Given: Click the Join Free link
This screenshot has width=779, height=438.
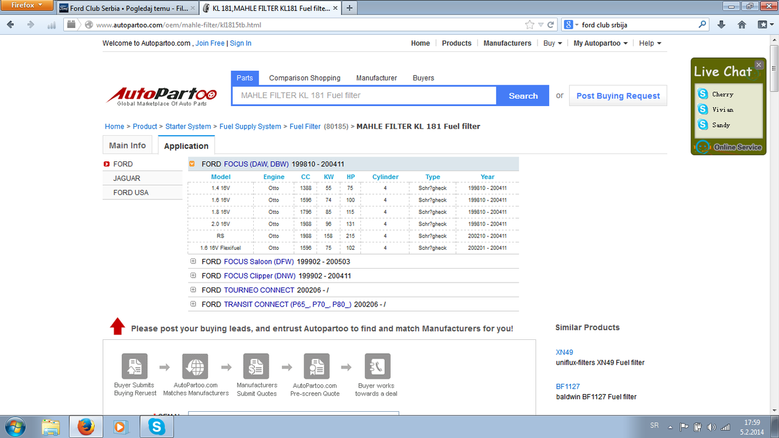Looking at the screenshot, I should coord(210,43).
